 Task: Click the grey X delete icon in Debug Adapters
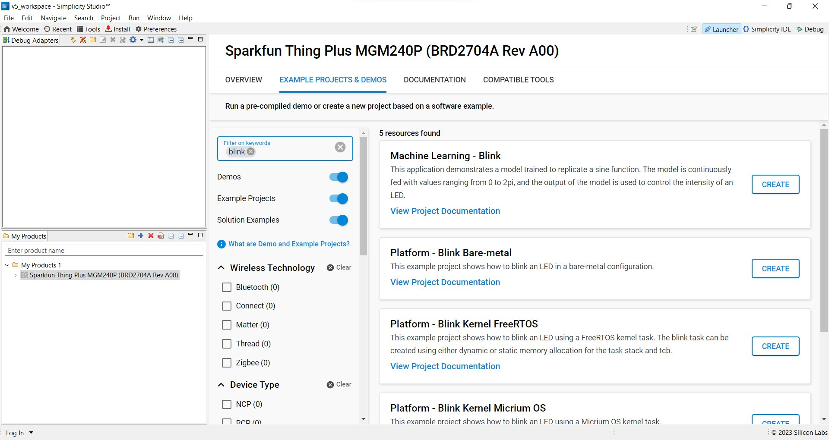coord(113,40)
